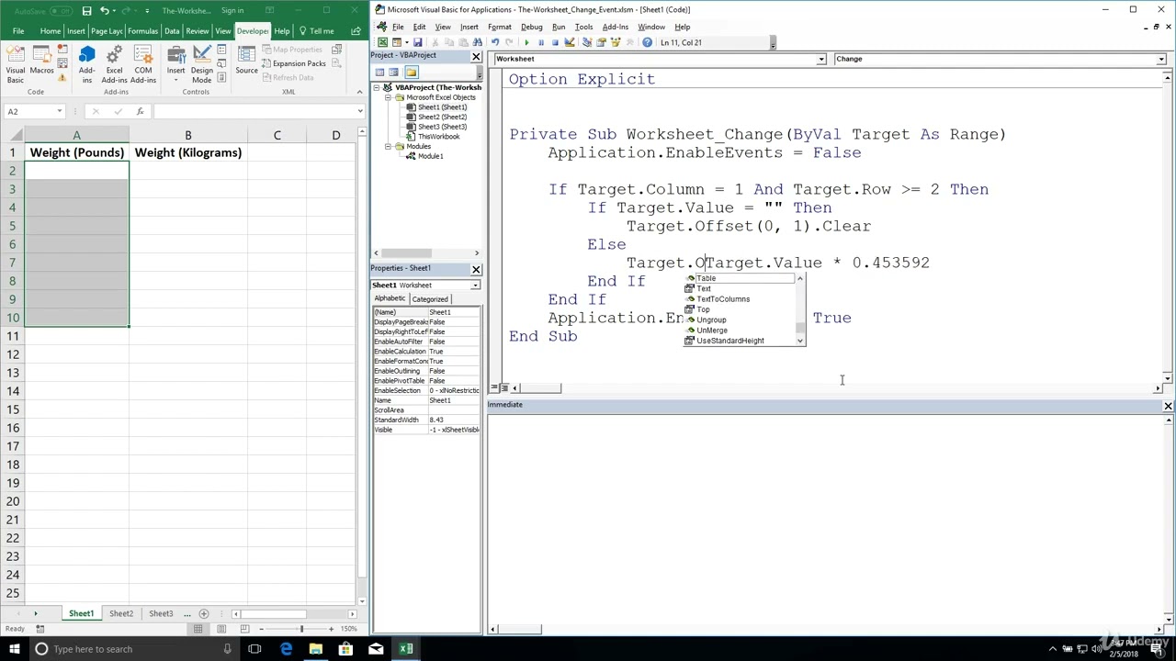The height and width of the screenshot is (661, 1176).
Task: Open the Worksheet object dropdown
Action: coord(820,59)
